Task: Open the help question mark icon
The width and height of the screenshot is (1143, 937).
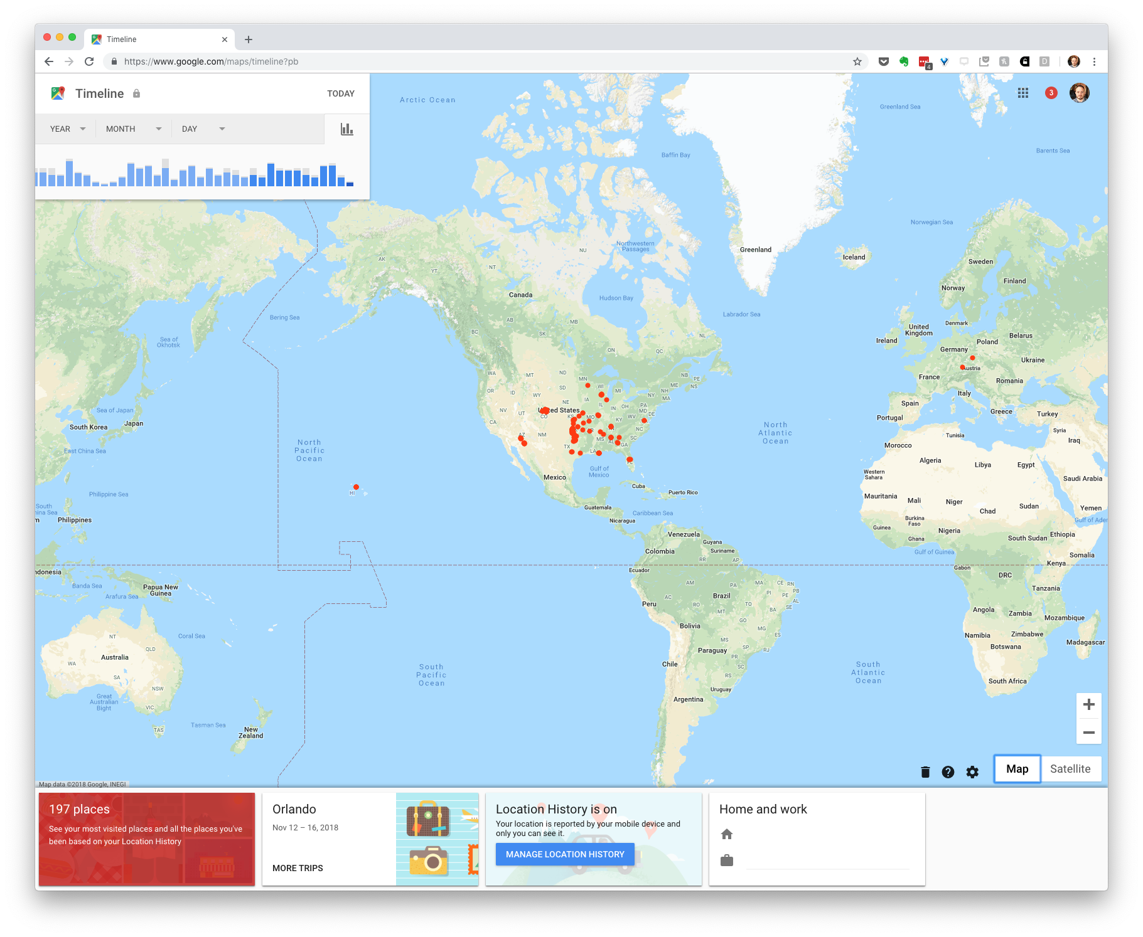Action: pyautogui.click(x=948, y=772)
